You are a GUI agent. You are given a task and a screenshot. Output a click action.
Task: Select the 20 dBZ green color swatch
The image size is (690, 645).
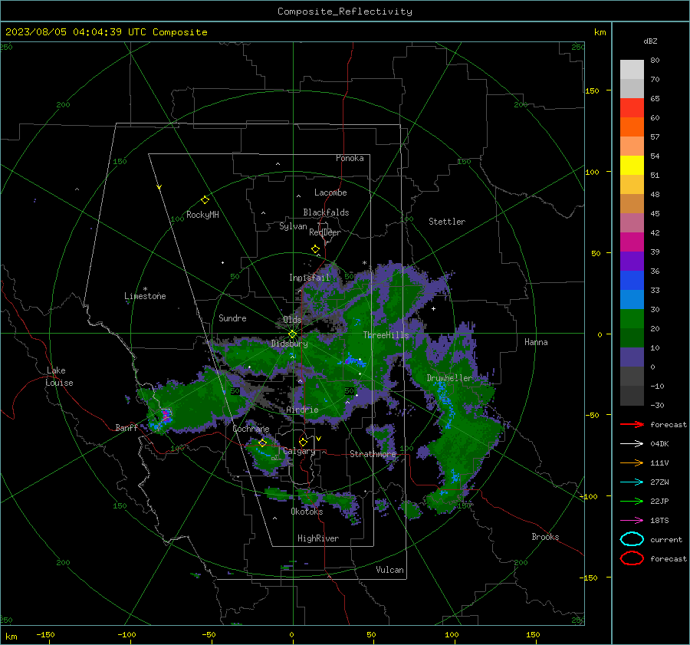(632, 319)
